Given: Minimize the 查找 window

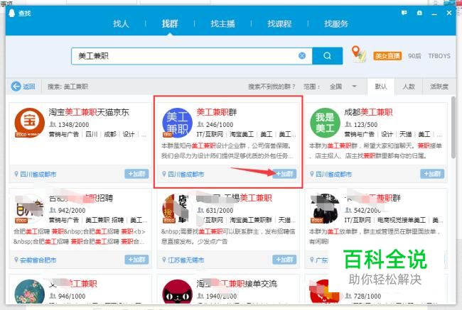Looking at the screenshot, I should click(434, 13).
